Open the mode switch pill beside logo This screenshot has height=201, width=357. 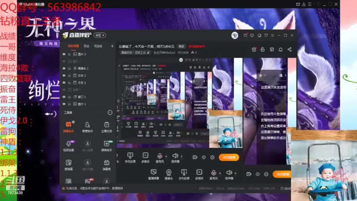point(100,35)
